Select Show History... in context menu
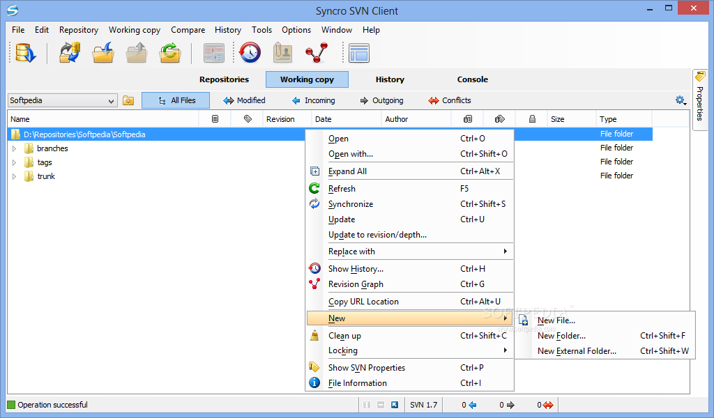Viewport: 714px width, 418px height. tap(410, 269)
